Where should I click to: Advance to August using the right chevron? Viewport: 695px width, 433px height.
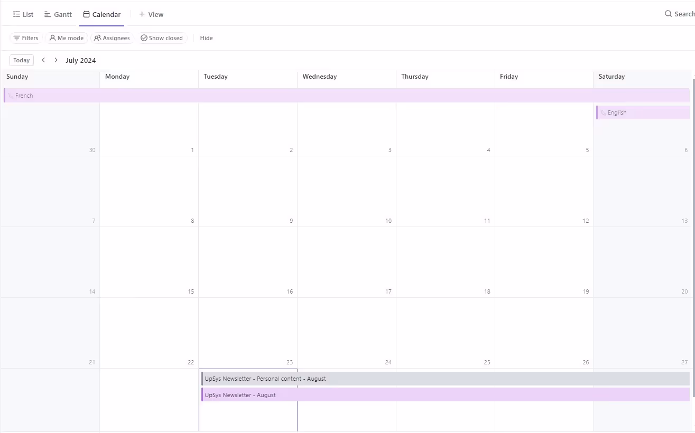[56, 60]
